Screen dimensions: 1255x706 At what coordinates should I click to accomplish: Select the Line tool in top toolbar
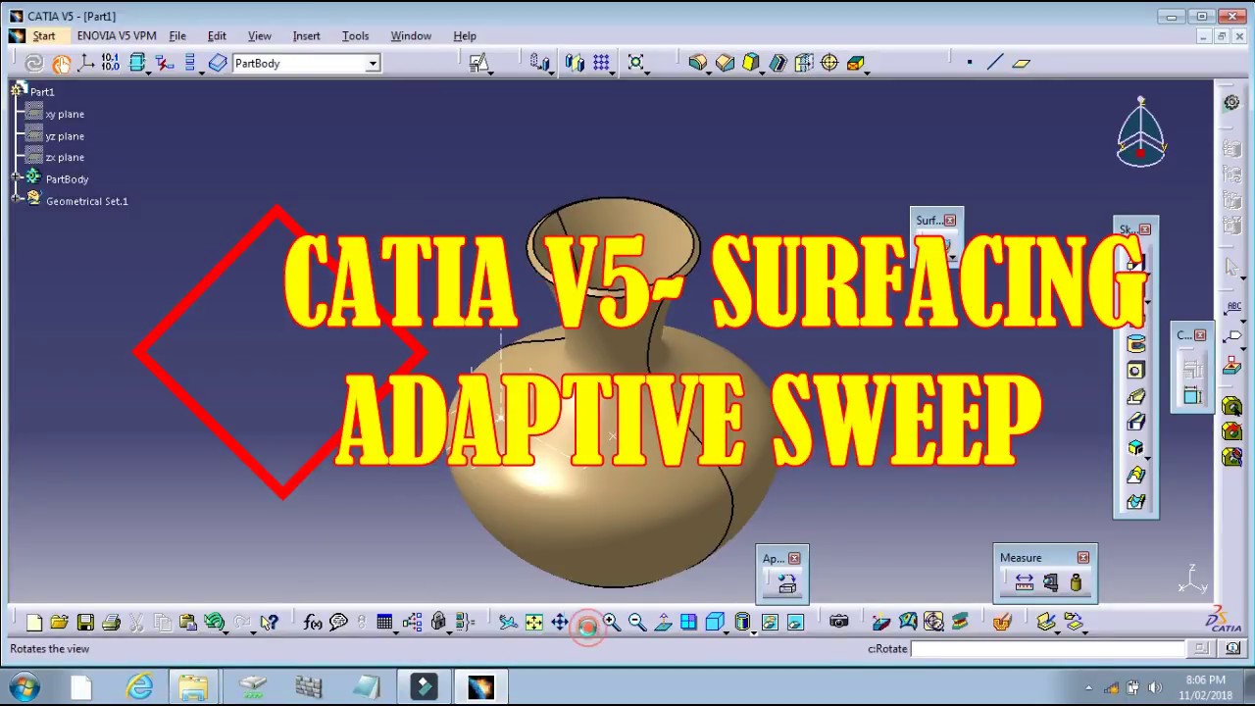tap(995, 63)
